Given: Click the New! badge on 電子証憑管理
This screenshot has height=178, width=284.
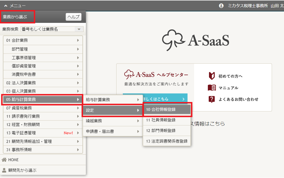Looking at the screenshot, I should click(68, 133).
